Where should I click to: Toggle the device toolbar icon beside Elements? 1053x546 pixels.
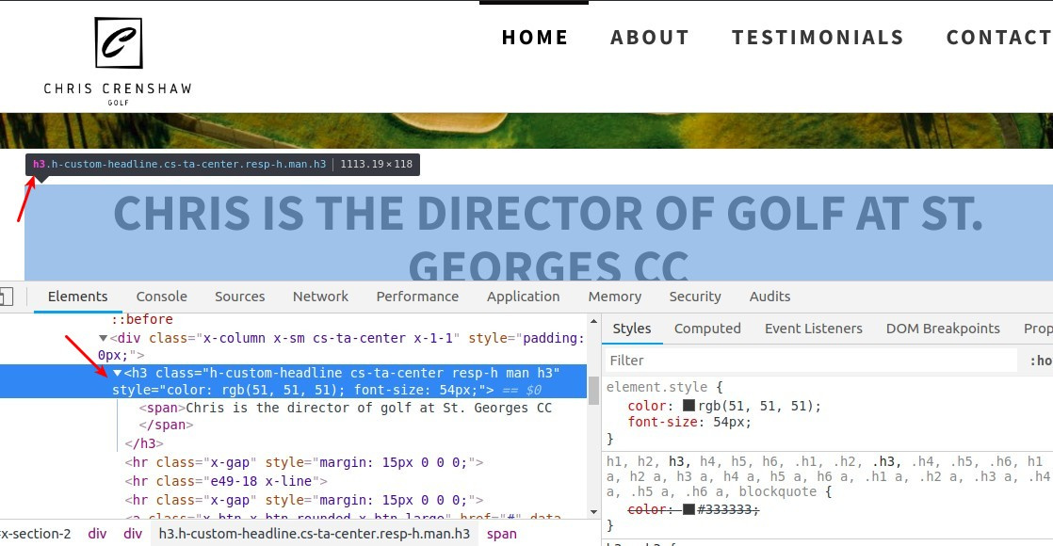(6, 297)
